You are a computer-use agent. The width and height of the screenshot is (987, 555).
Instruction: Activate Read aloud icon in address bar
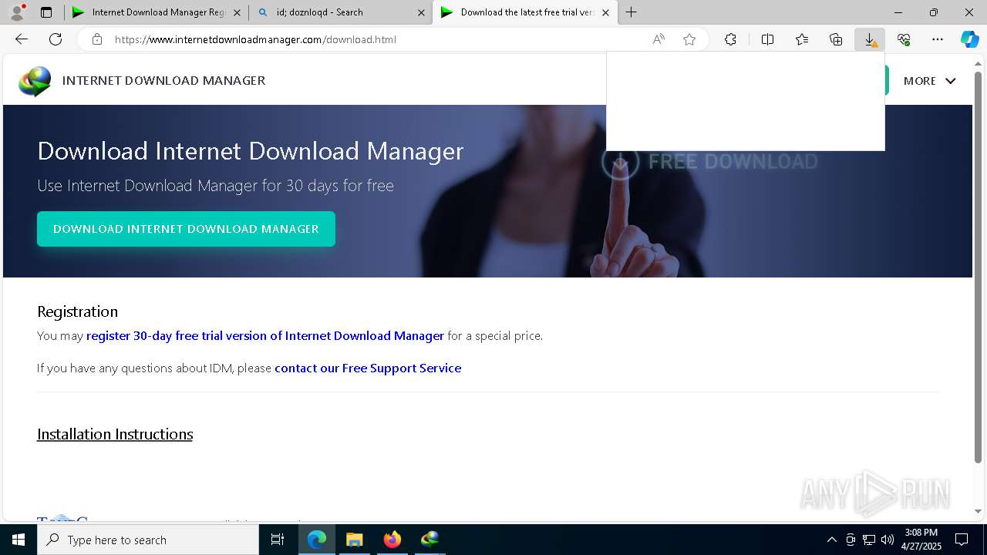pyautogui.click(x=659, y=39)
